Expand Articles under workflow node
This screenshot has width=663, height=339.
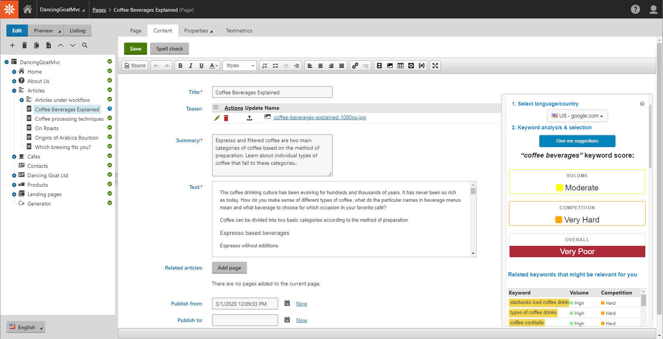[x=21, y=100]
